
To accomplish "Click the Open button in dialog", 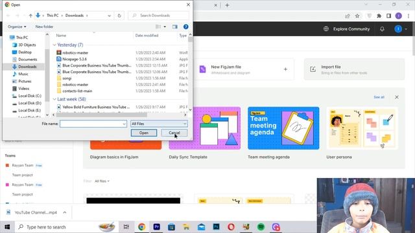I will (x=144, y=133).
